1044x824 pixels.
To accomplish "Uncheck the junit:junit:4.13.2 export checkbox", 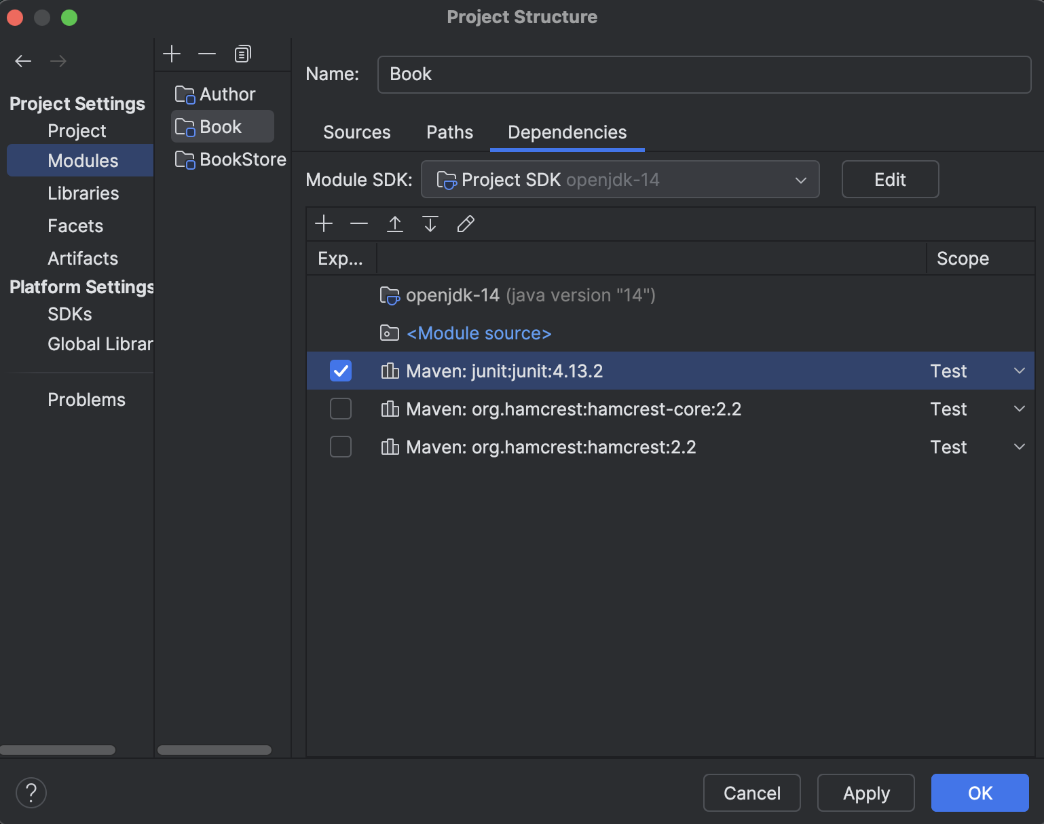I will (x=341, y=371).
